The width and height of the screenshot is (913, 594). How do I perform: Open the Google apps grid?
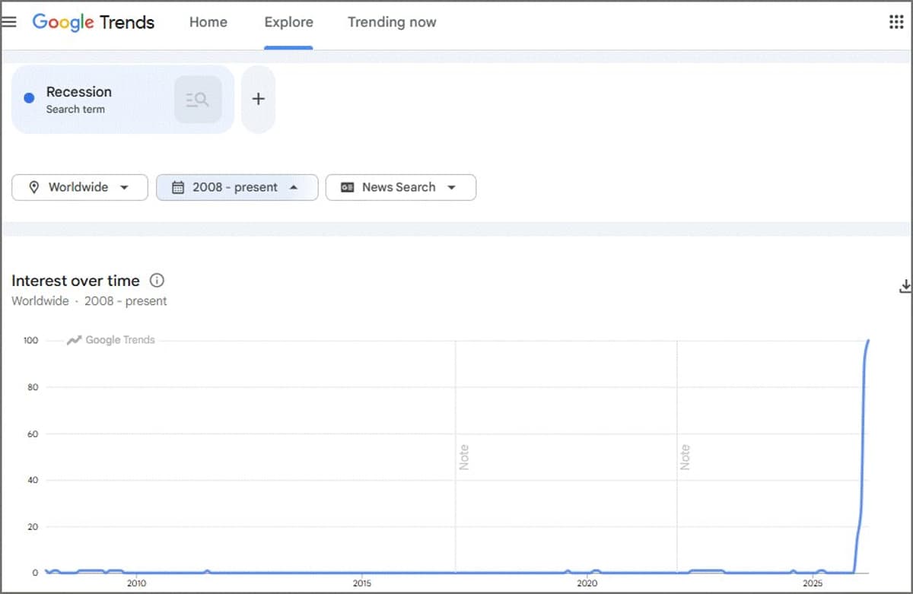click(x=896, y=22)
